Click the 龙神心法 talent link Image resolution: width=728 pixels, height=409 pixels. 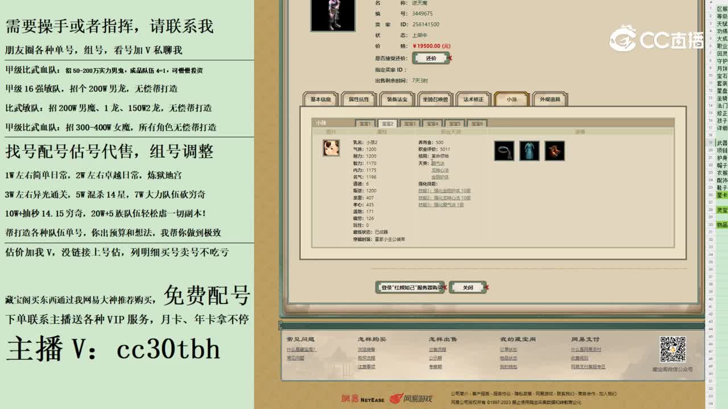(440, 170)
